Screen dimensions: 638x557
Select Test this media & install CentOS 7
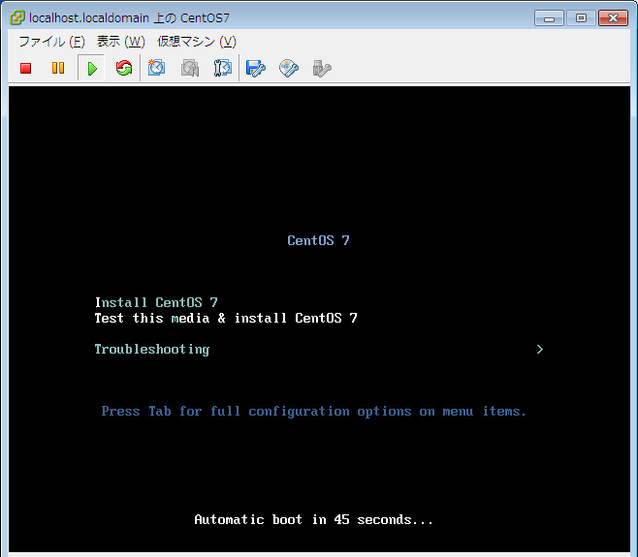pos(226,318)
